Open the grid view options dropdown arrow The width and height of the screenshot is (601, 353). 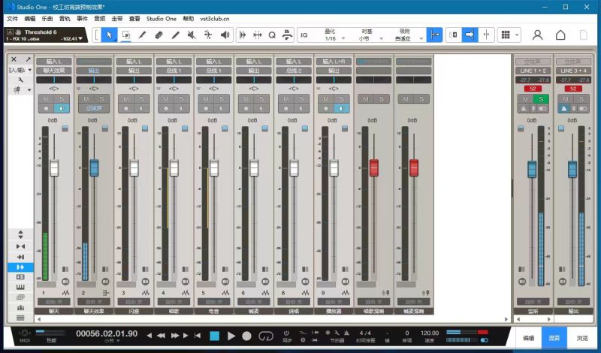click(x=517, y=35)
